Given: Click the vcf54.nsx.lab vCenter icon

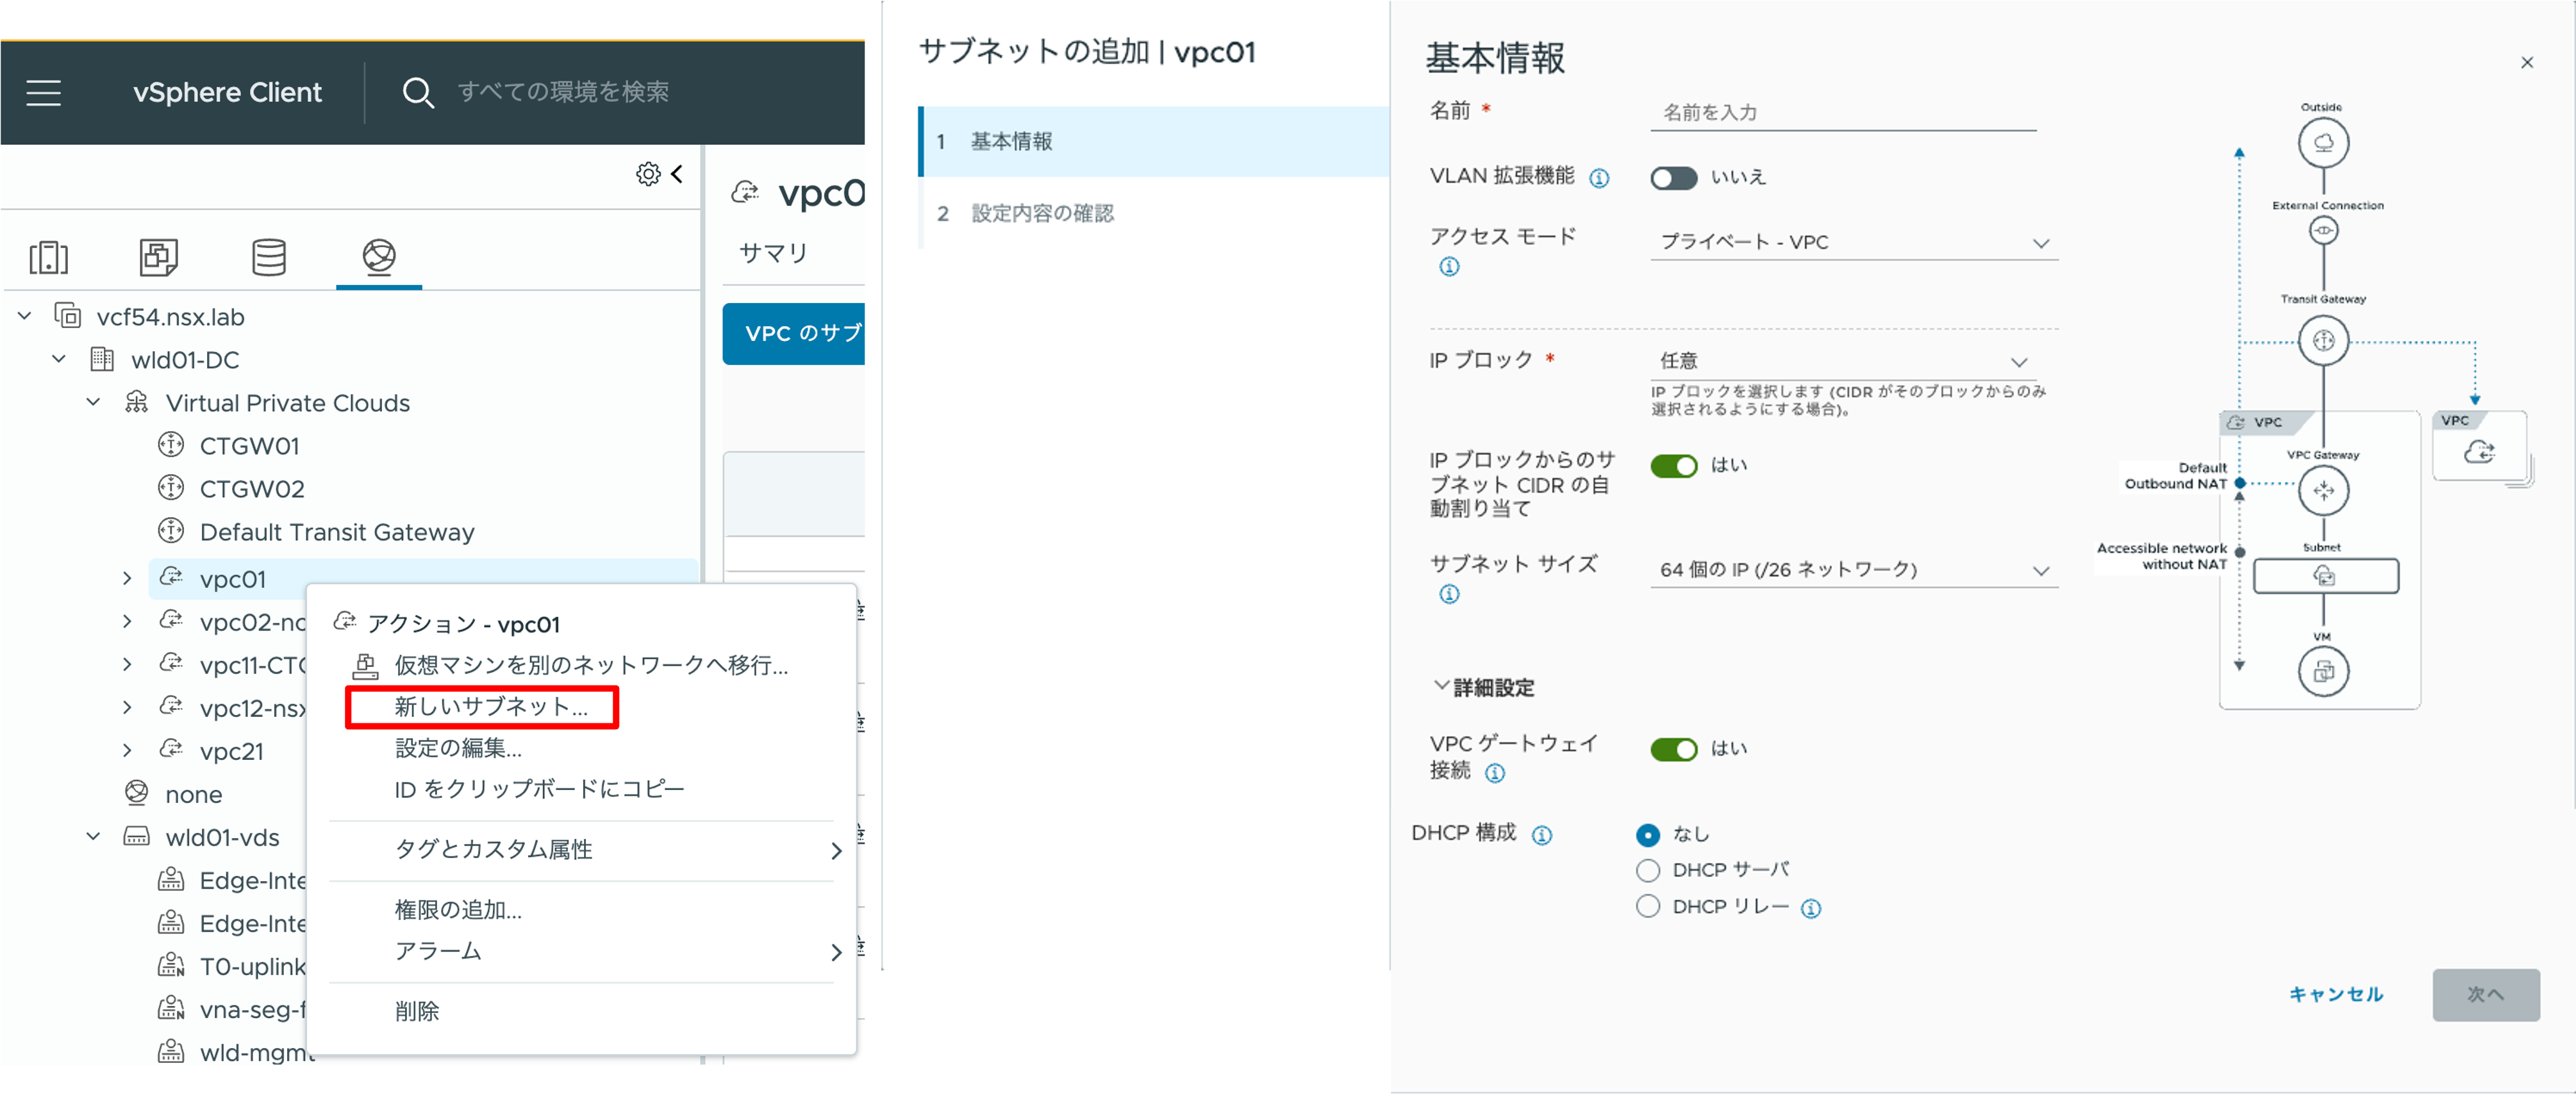Looking at the screenshot, I should point(68,316).
